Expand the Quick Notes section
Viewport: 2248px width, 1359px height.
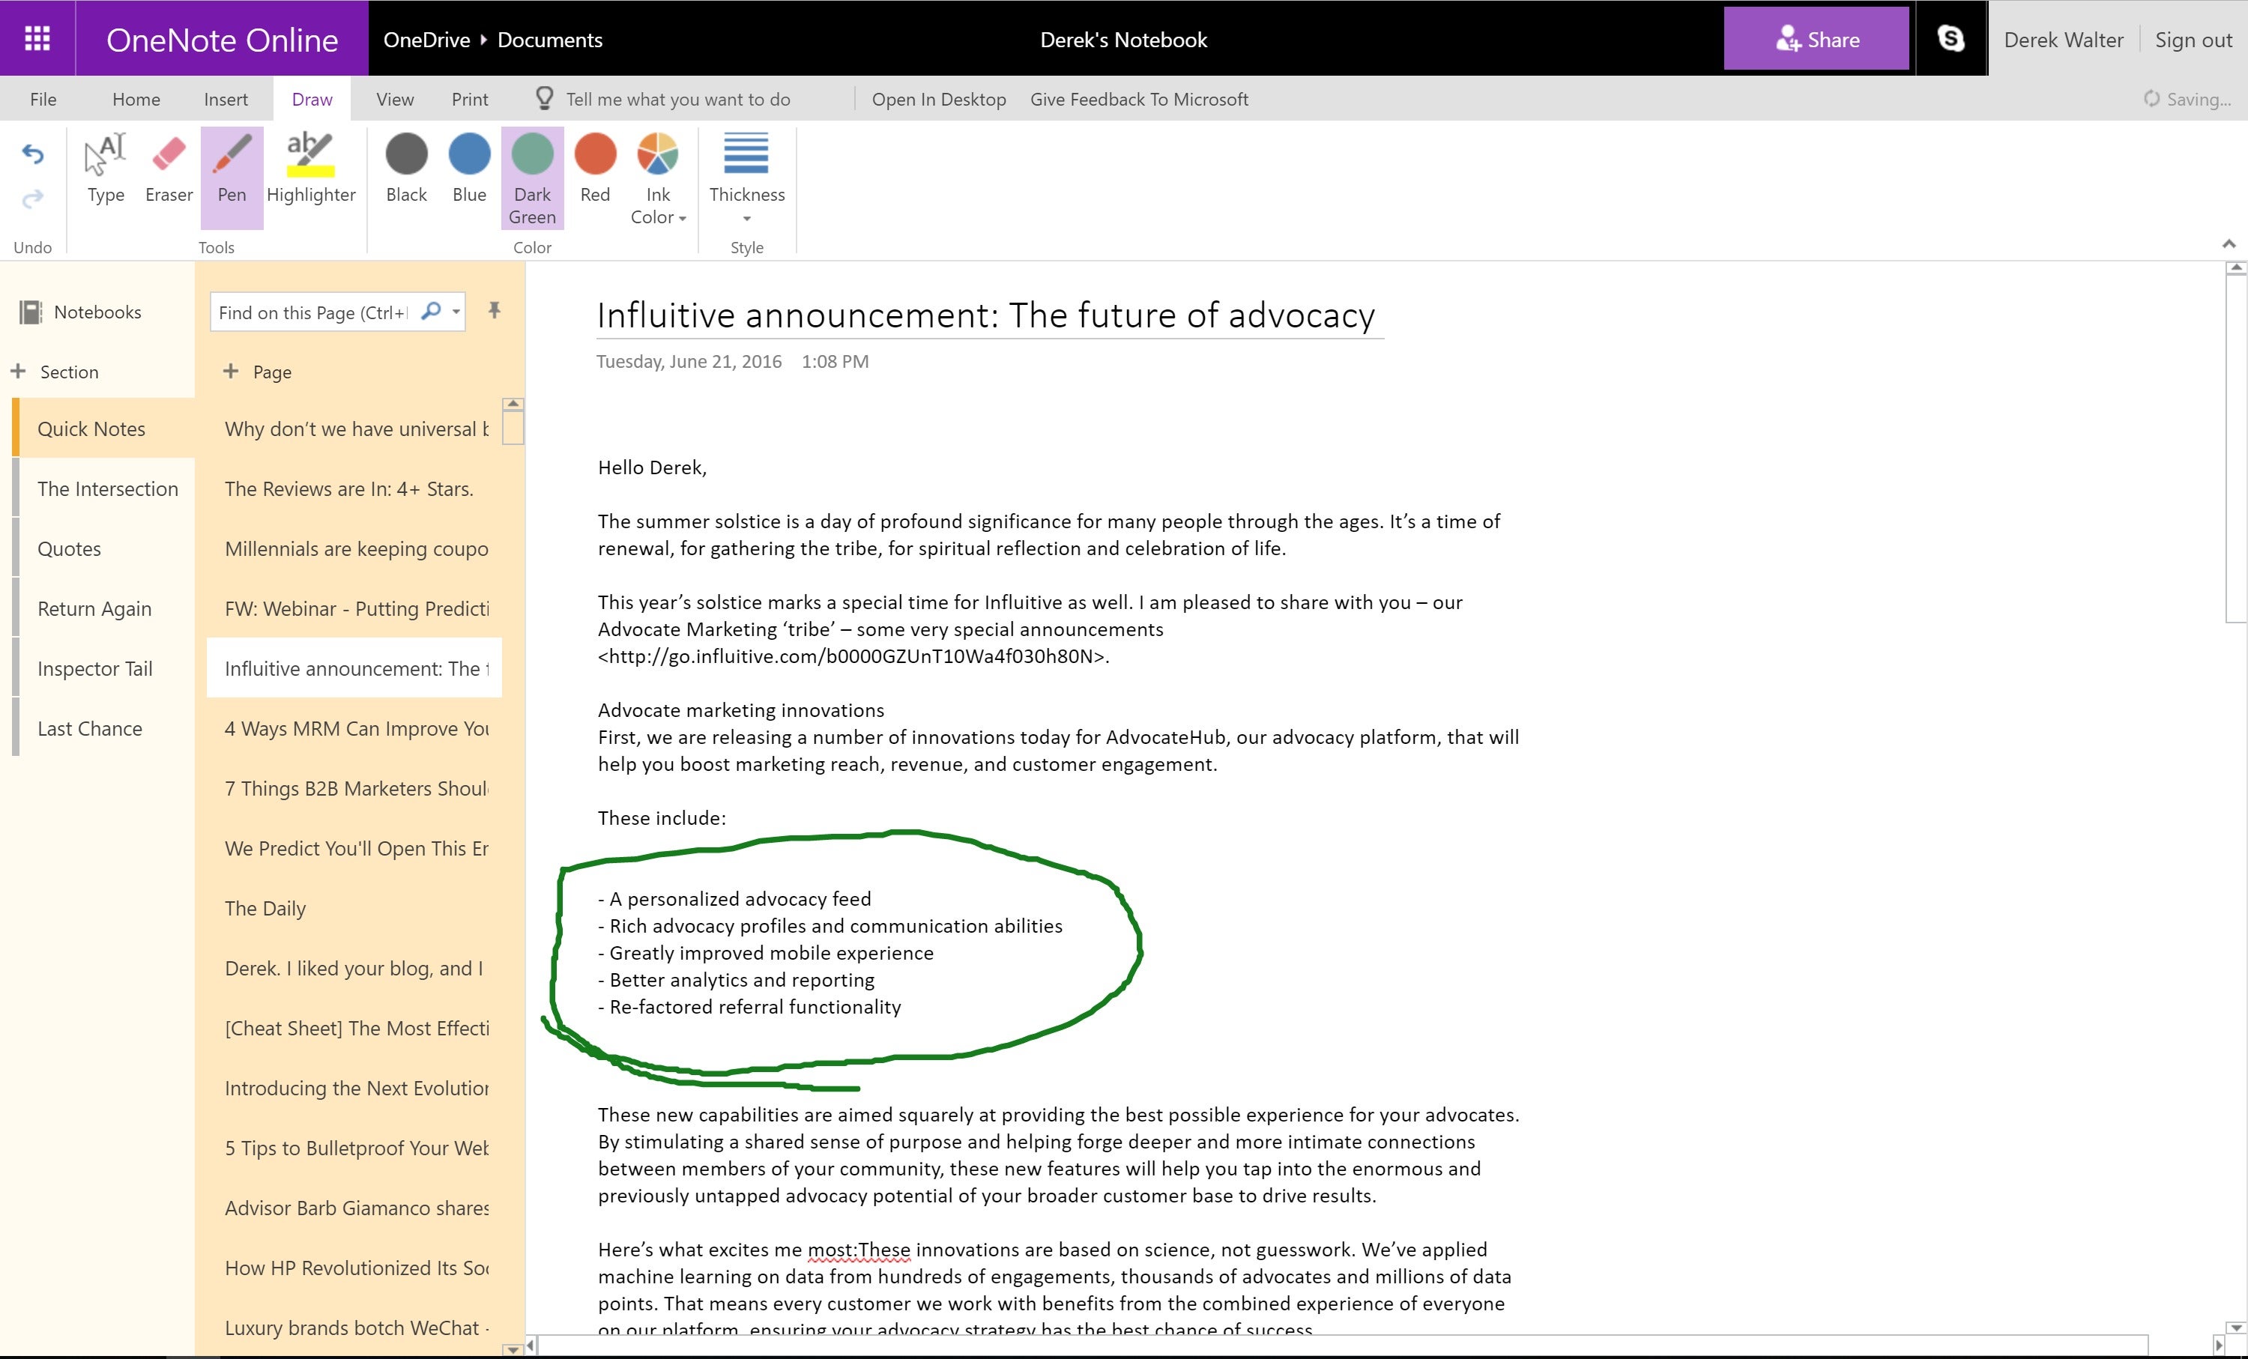(x=91, y=429)
